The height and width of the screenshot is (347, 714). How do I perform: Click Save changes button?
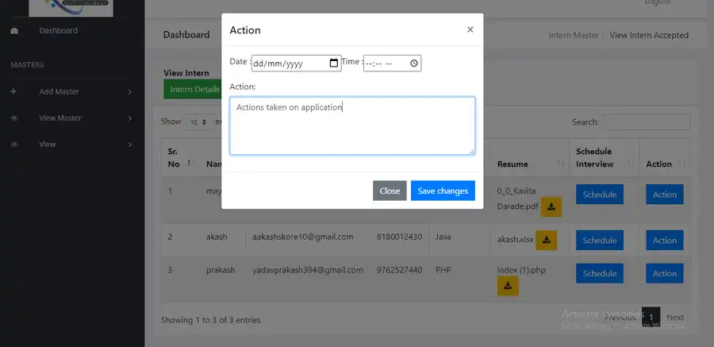click(443, 191)
